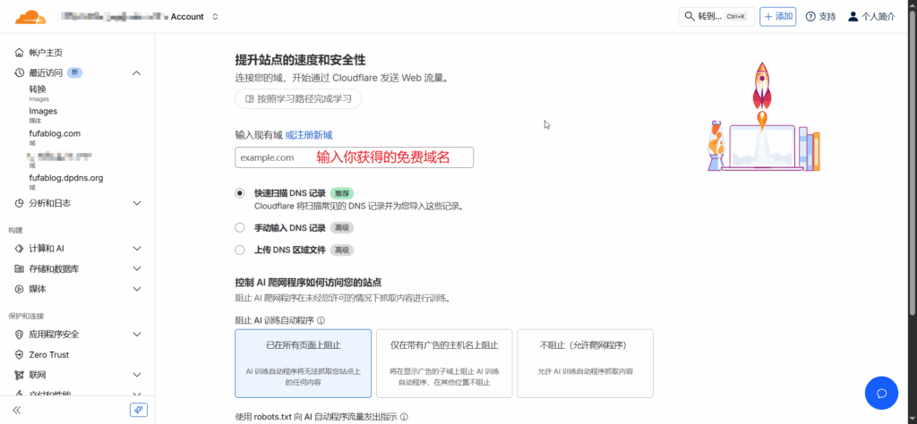The width and height of the screenshot is (917, 424).
Task: Select 上传 DNS 区域文件 radio option
Action: pos(239,250)
